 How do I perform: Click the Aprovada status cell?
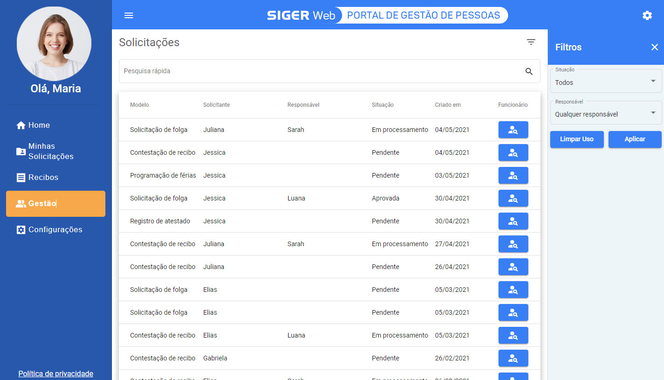tap(386, 198)
